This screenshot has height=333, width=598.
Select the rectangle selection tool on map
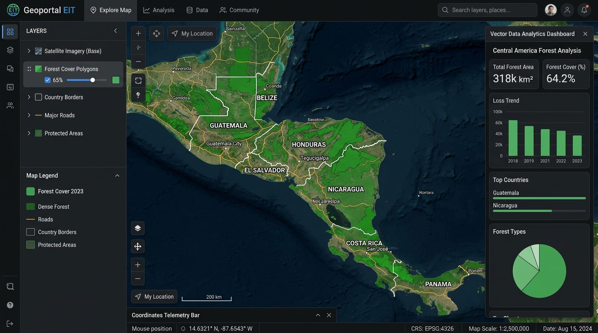[x=138, y=81]
